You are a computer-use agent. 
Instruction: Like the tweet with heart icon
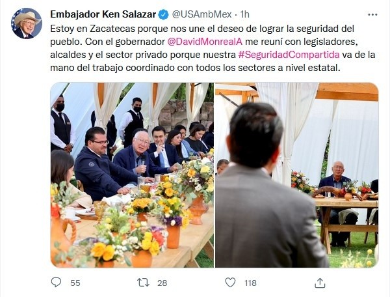[230, 283]
